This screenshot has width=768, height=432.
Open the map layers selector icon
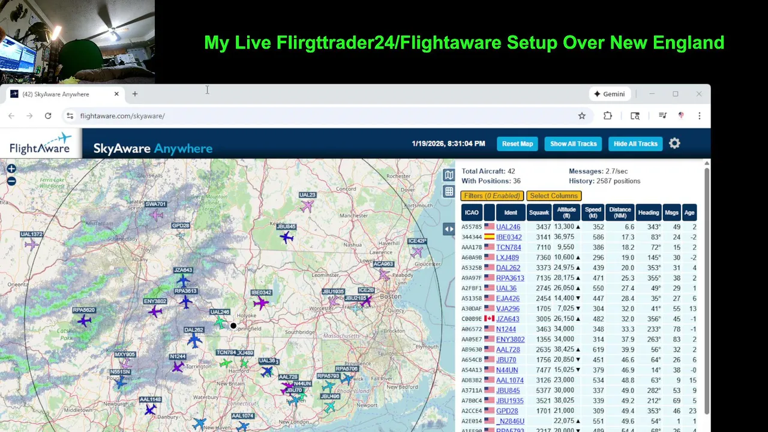[x=449, y=175]
